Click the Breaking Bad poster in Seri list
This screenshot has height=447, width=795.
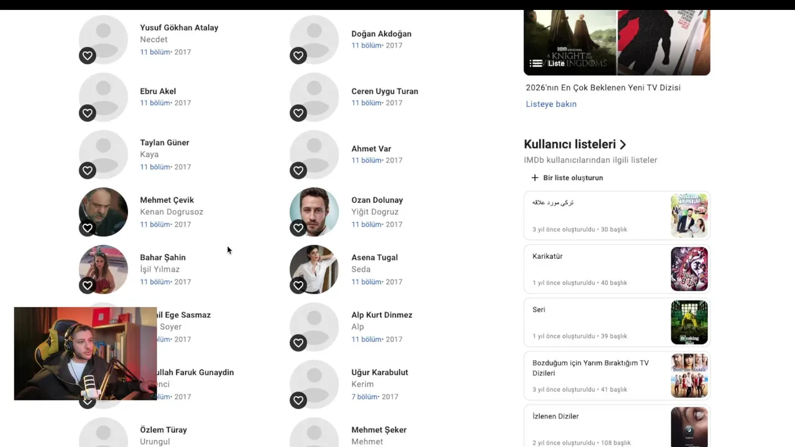coord(689,322)
